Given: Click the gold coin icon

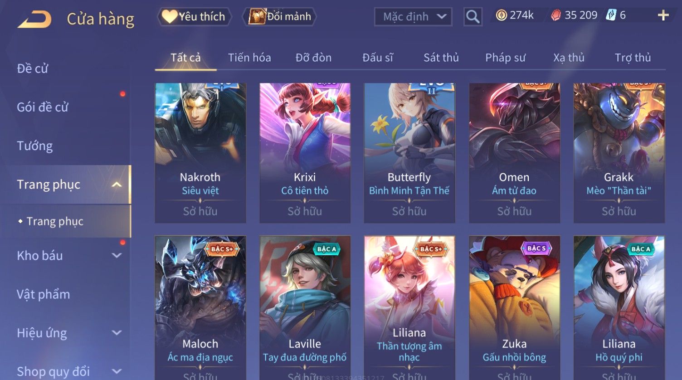Looking at the screenshot, I should pos(501,15).
